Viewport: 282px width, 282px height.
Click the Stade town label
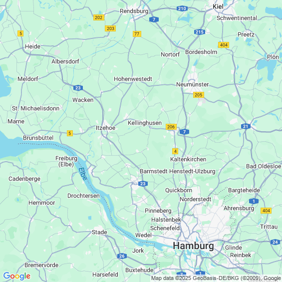(x=99, y=232)
